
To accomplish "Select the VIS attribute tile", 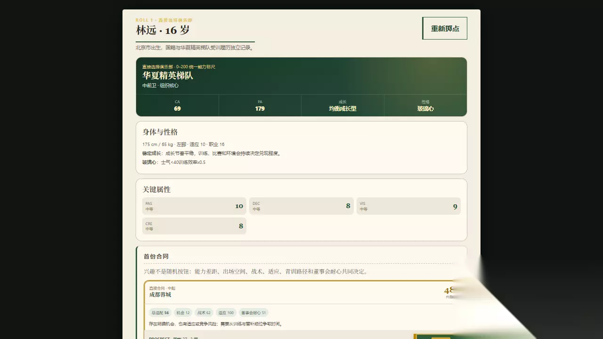I will click(408, 206).
